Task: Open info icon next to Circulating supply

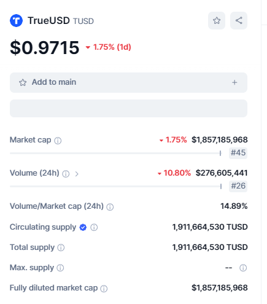Action: tap(94, 227)
